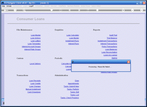Open Tasks: Check Progress link
Image resolution: width=147 pixels, height=107 pixels.
click(x=70, y=98)
